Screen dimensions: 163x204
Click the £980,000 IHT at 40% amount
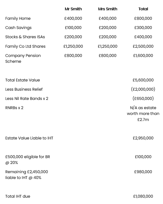[x=143, y=172]
